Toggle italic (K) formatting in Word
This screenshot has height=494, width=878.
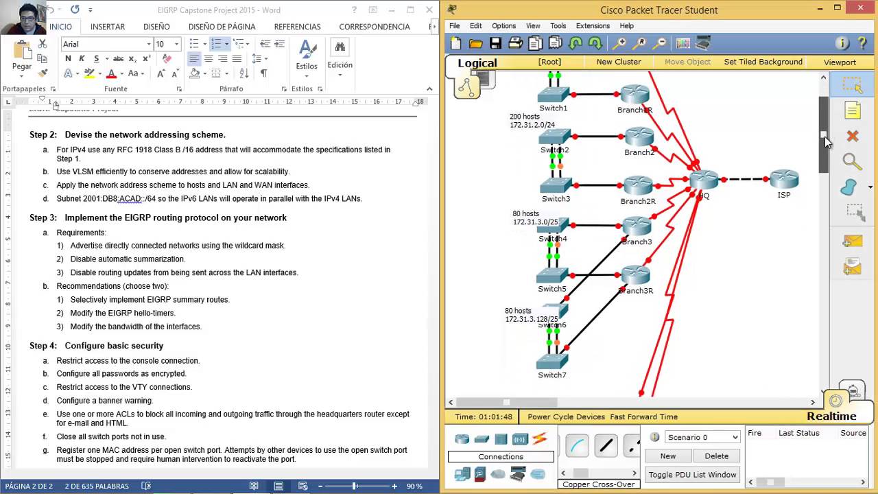pyautogui.click(x=82, y=59)
